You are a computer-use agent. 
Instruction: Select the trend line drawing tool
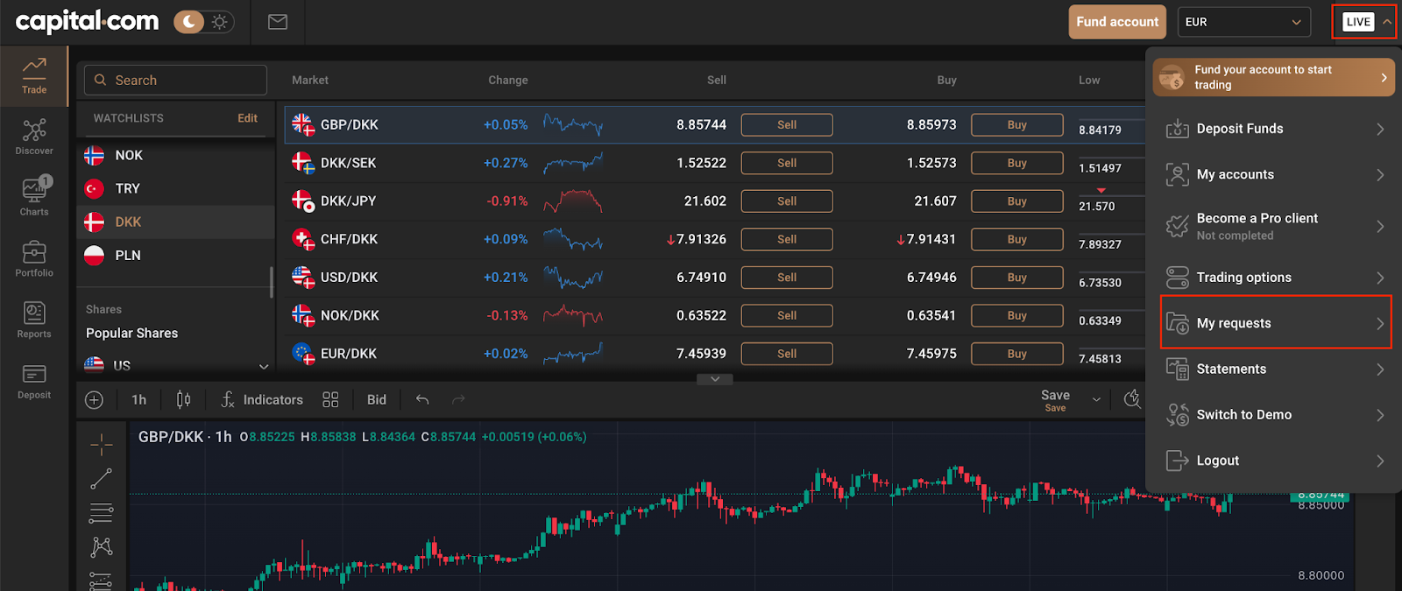pyautogui.click(x=102, y=479)
